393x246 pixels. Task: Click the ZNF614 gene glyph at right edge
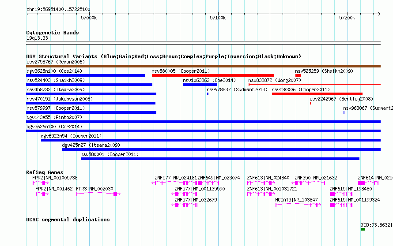[x=368, y=183]
